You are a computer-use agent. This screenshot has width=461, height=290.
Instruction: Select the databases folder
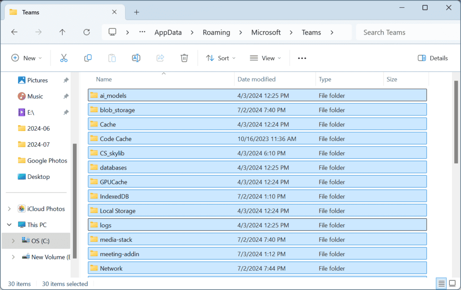point(257,168)
